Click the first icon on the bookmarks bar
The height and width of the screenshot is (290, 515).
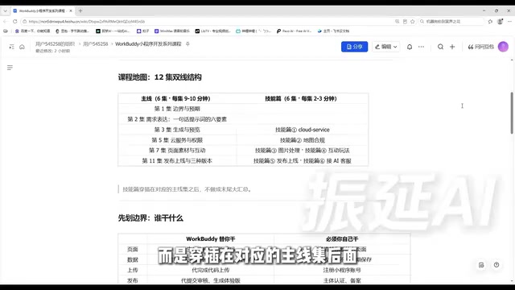click(x=6, y=31)
